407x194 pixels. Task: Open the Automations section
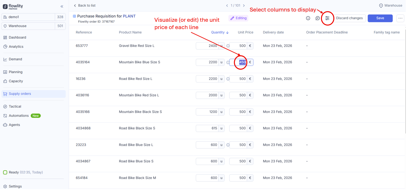[19, 116]
